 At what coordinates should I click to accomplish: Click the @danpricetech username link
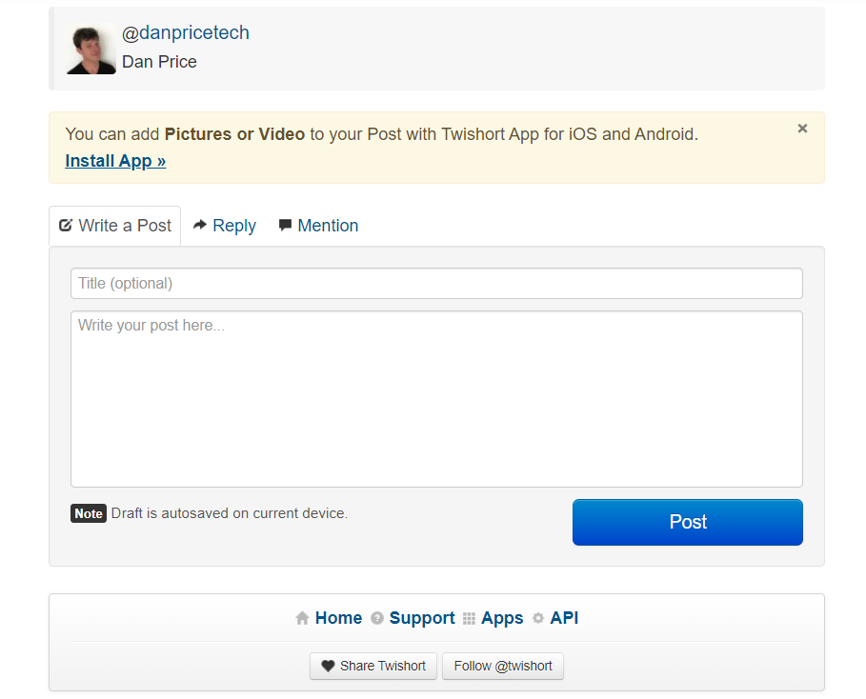(x=186, y=32)
